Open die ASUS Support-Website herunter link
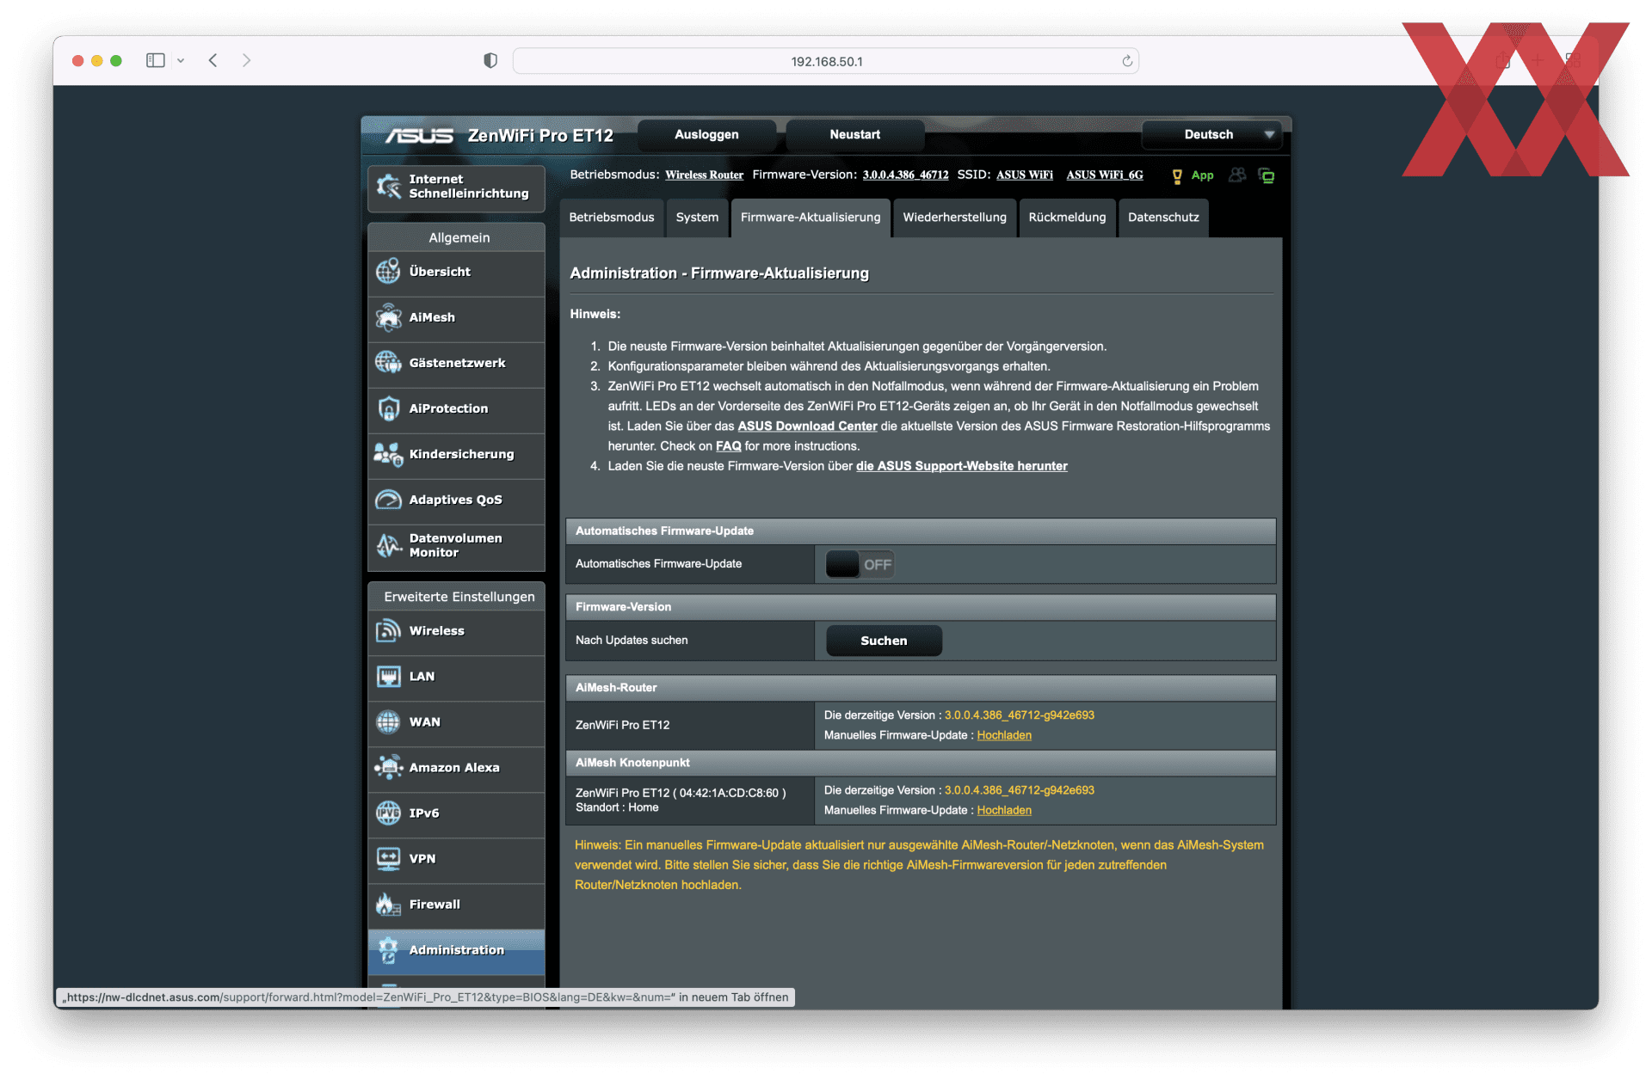 pyautogui.click(x=962, y=466)
